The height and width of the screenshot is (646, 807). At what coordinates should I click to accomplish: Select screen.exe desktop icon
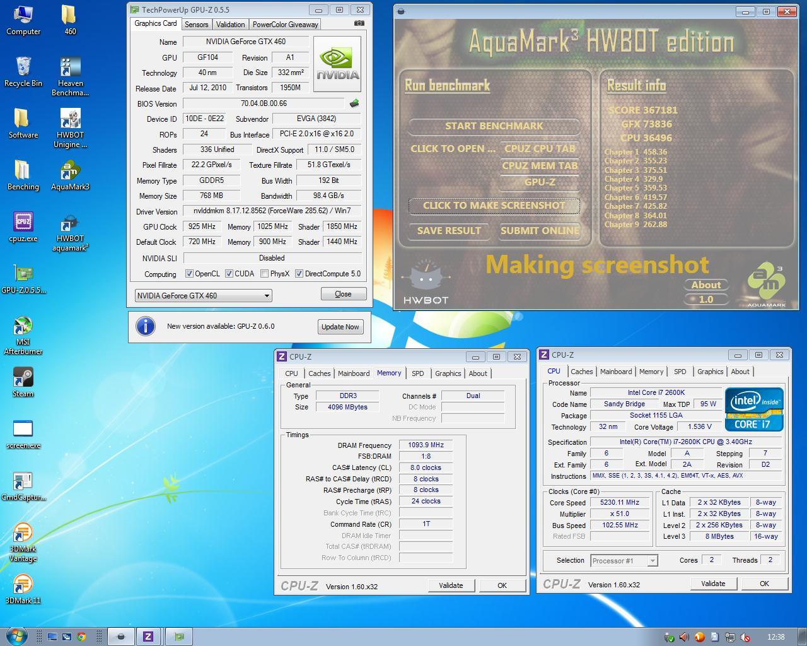(x=23, y=434)
